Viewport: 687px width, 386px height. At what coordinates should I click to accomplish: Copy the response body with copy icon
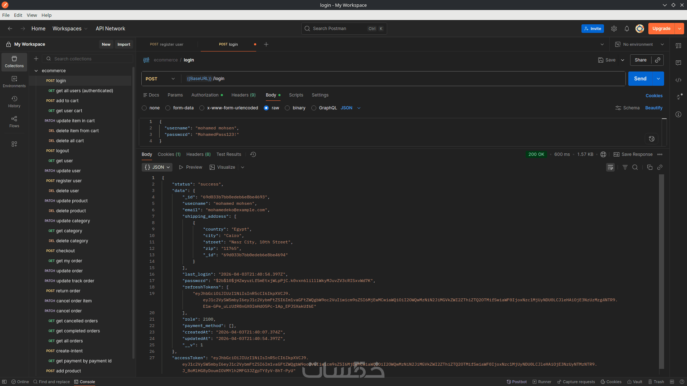[649, 167]
